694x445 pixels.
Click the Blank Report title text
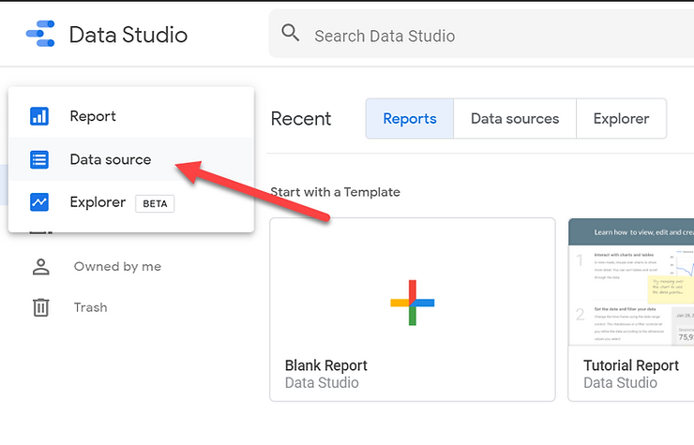point(325,365)
